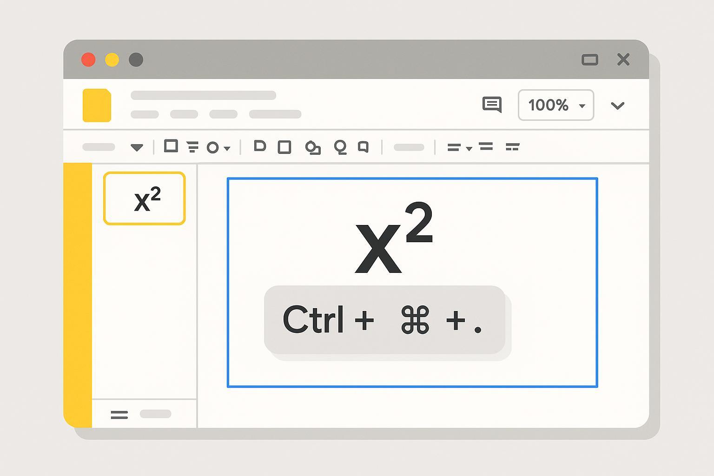Click the toolbar speech bubble comment icon
The image size is (714, 476).
click(363, 147)
